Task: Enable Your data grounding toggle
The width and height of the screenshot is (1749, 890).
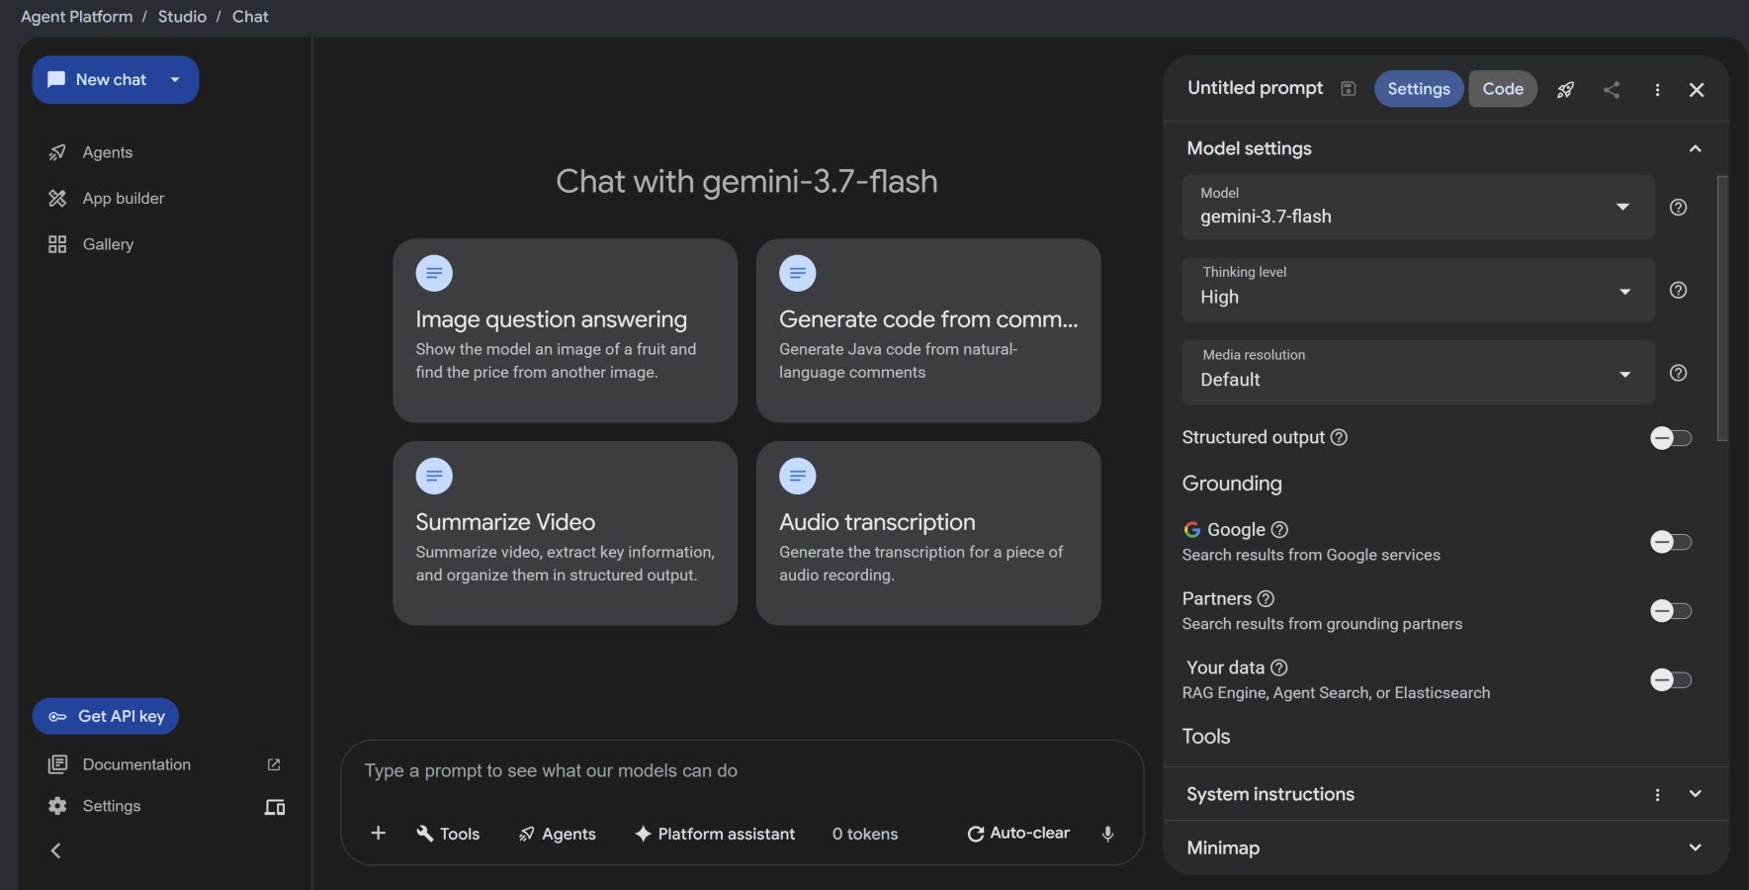Action: tap(1671, 680)
